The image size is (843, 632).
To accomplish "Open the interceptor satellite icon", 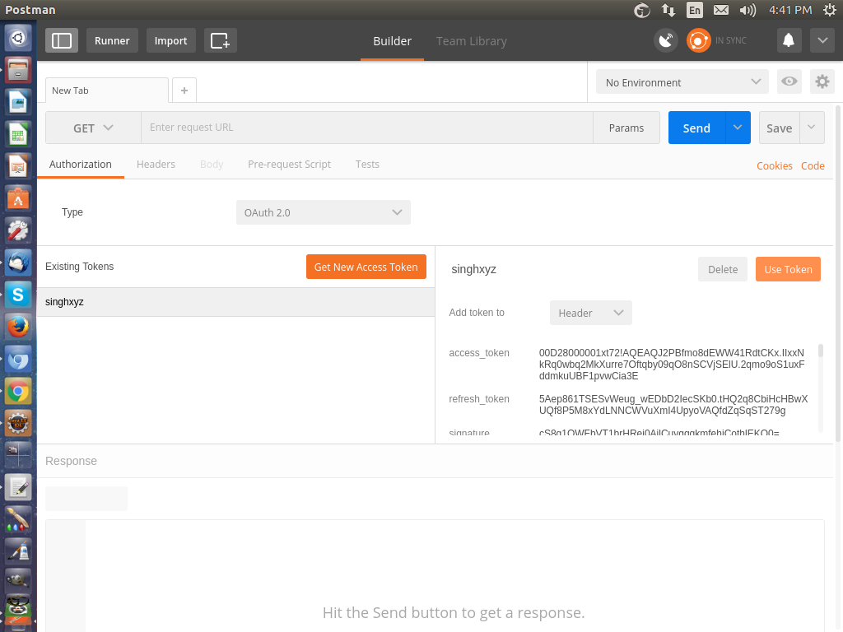I will (665, 41).
